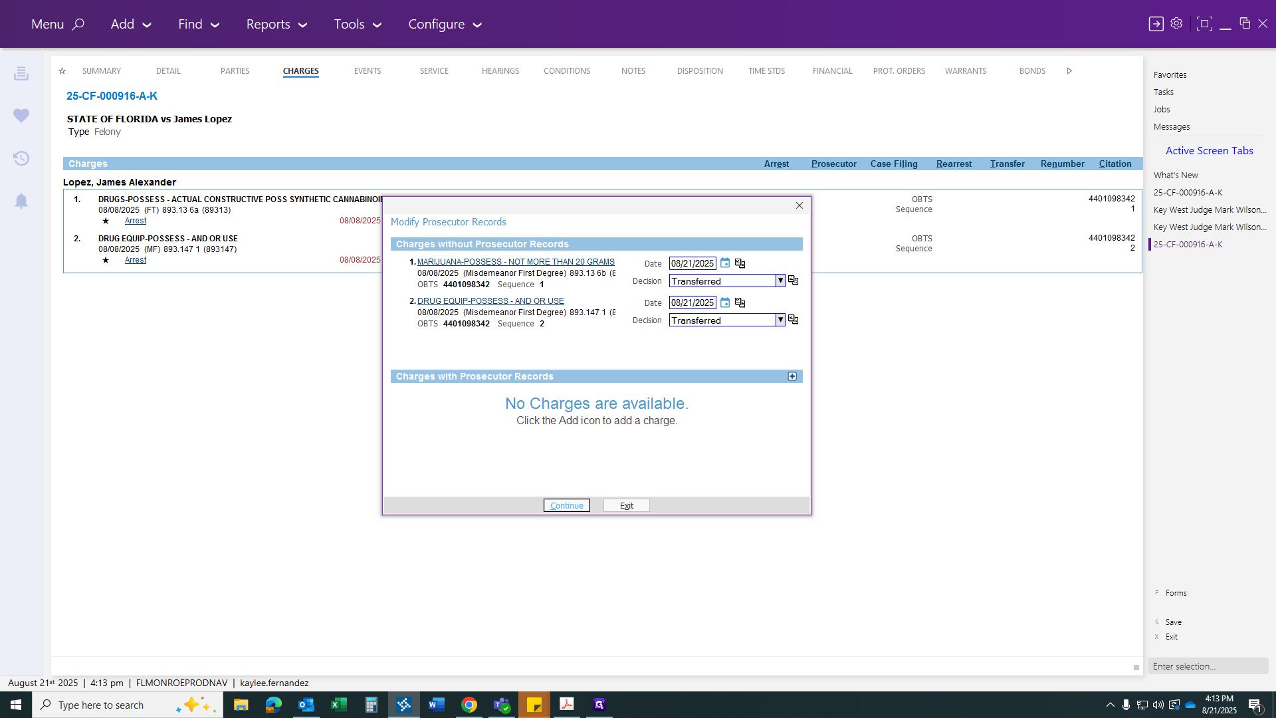Toggle favorite star beside SUMMARY tab
This screenshot has height=718, width=1276.
click(62, 71)
